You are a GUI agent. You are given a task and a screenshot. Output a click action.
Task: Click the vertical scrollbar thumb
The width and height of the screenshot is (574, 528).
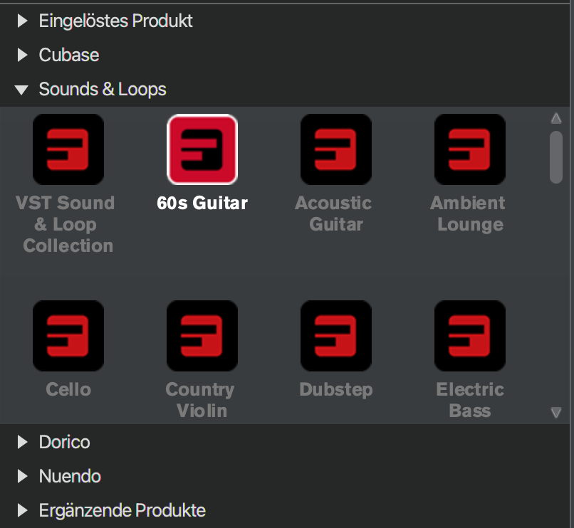click(x=556, y=157)
